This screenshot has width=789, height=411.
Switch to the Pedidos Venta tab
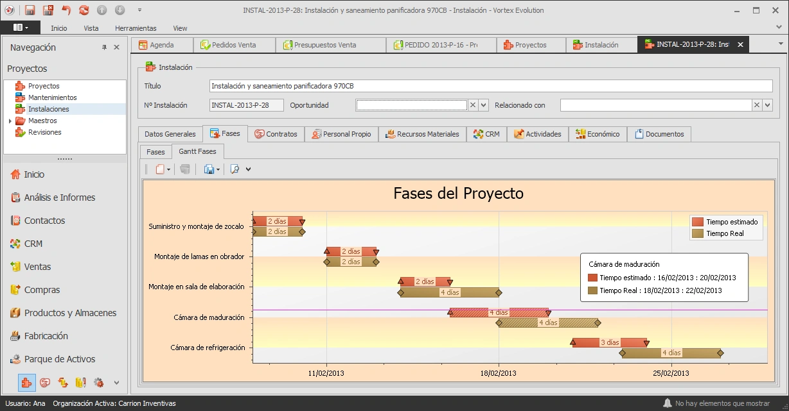(x=235, y=45)
